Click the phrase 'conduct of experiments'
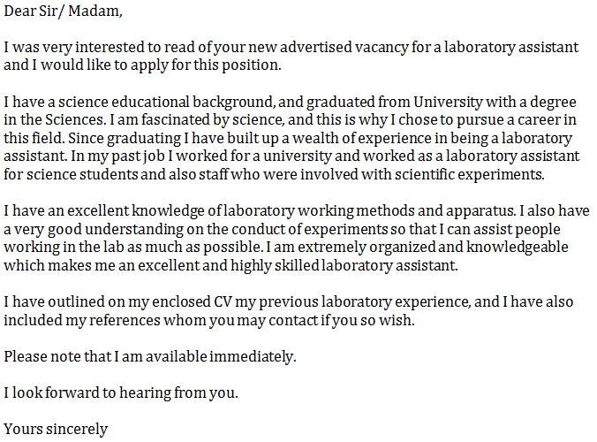597x442 pixels. [310, 229]
